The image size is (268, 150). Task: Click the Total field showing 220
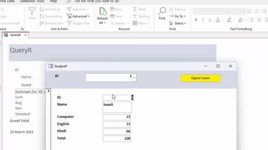[117, 139]
